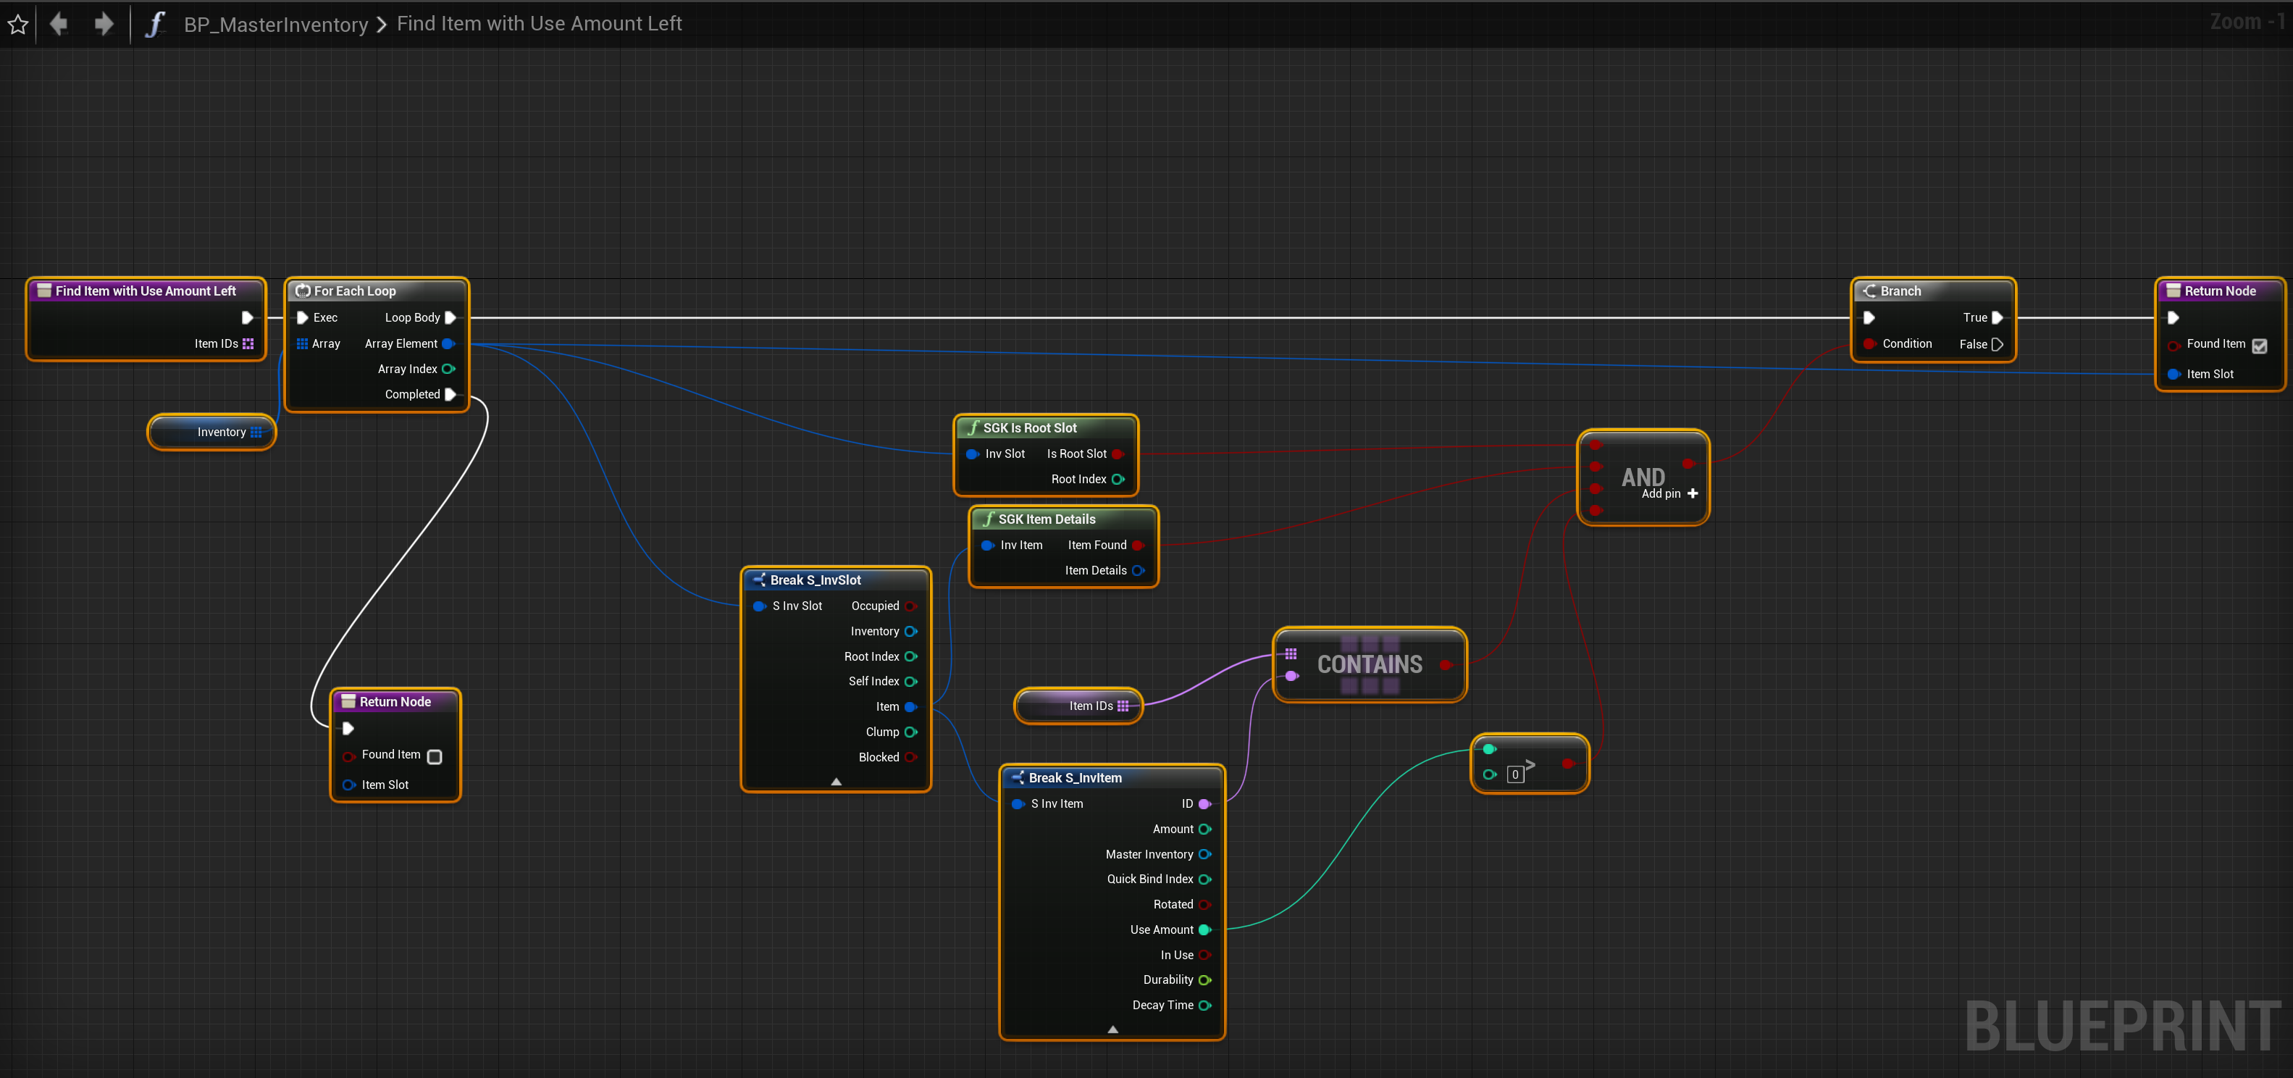Click the favorite star icon in breadcrumb bar
Screen dimensions: 2293x1078
[x=18, y=24]
